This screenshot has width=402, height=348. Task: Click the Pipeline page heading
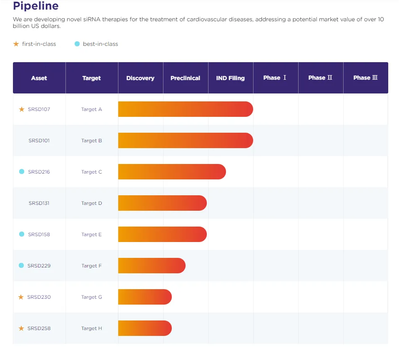tap(36, 6)
